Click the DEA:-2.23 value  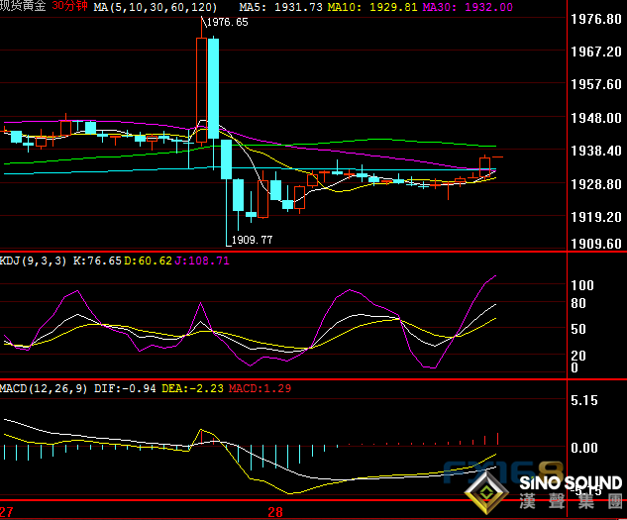(192, 388)
